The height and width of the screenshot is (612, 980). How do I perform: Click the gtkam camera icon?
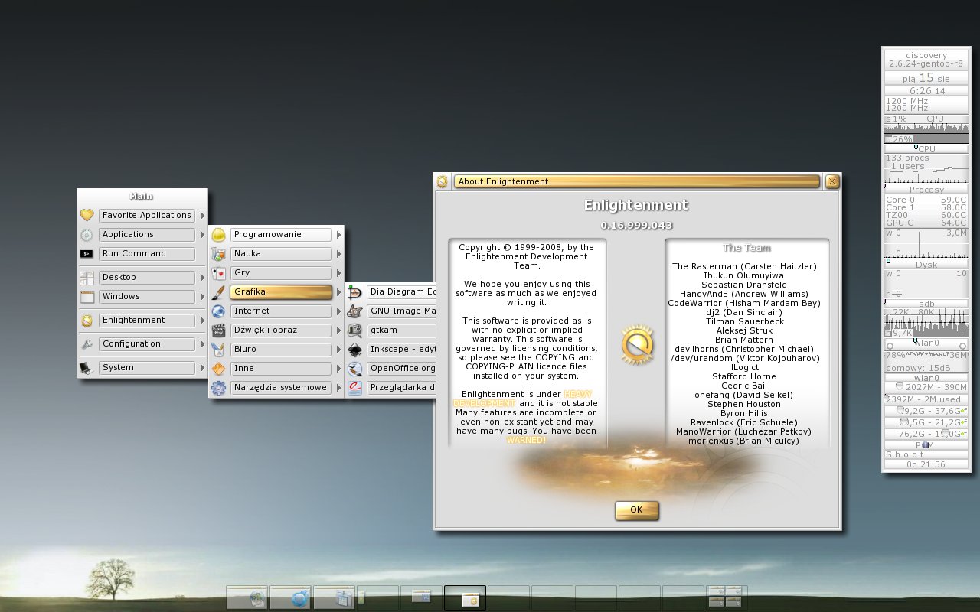pyautogui.click(x=354, y=330)
